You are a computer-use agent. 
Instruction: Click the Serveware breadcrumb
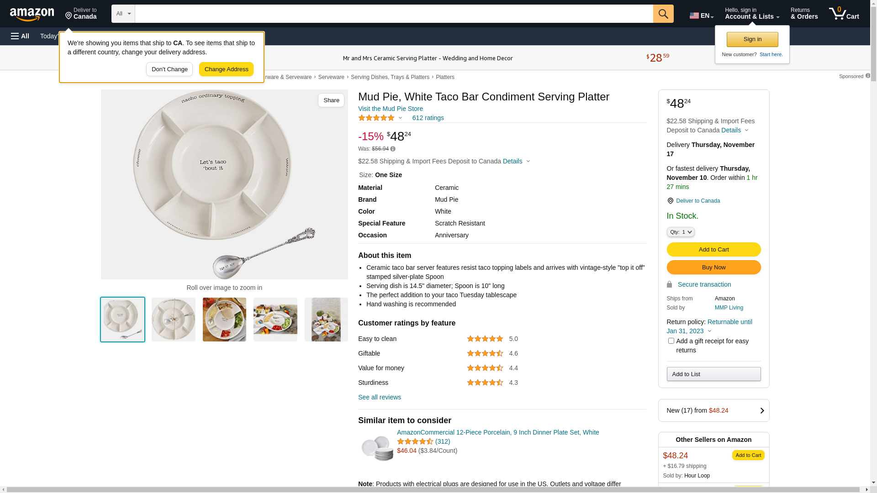331,77
